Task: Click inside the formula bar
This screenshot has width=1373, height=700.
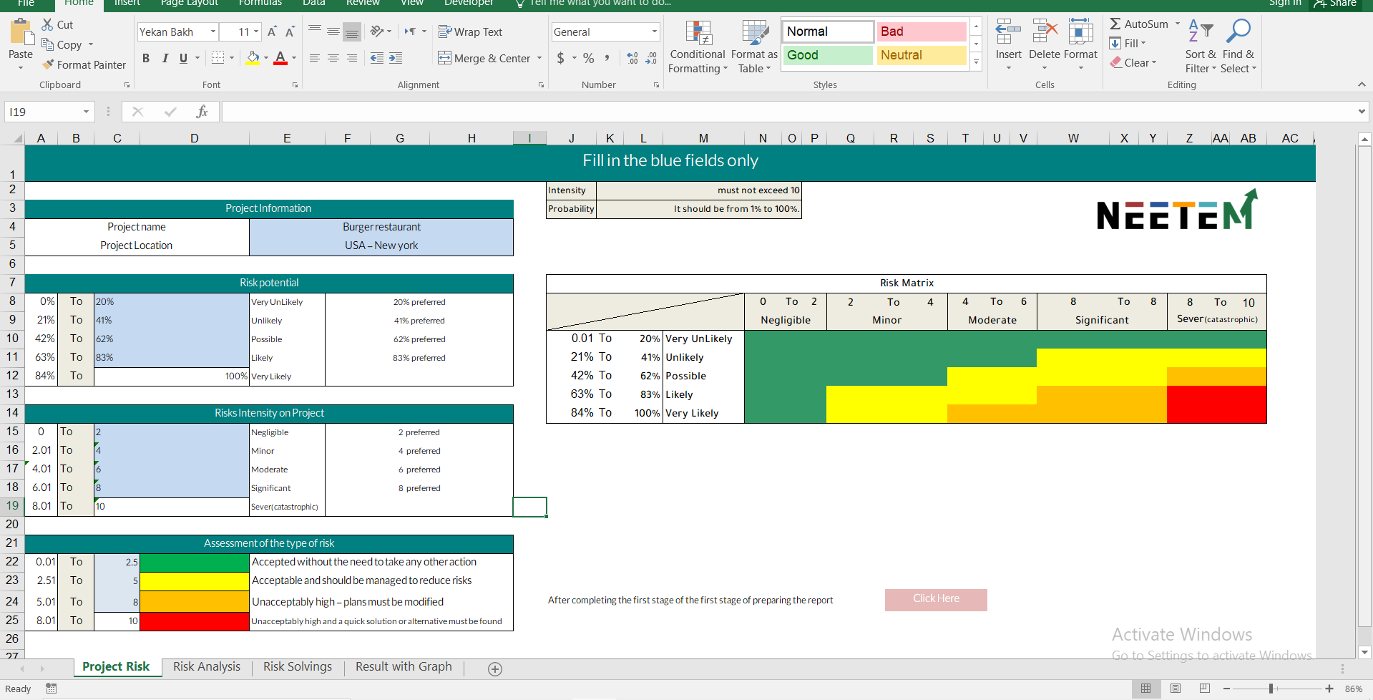Action: (572, 111)
